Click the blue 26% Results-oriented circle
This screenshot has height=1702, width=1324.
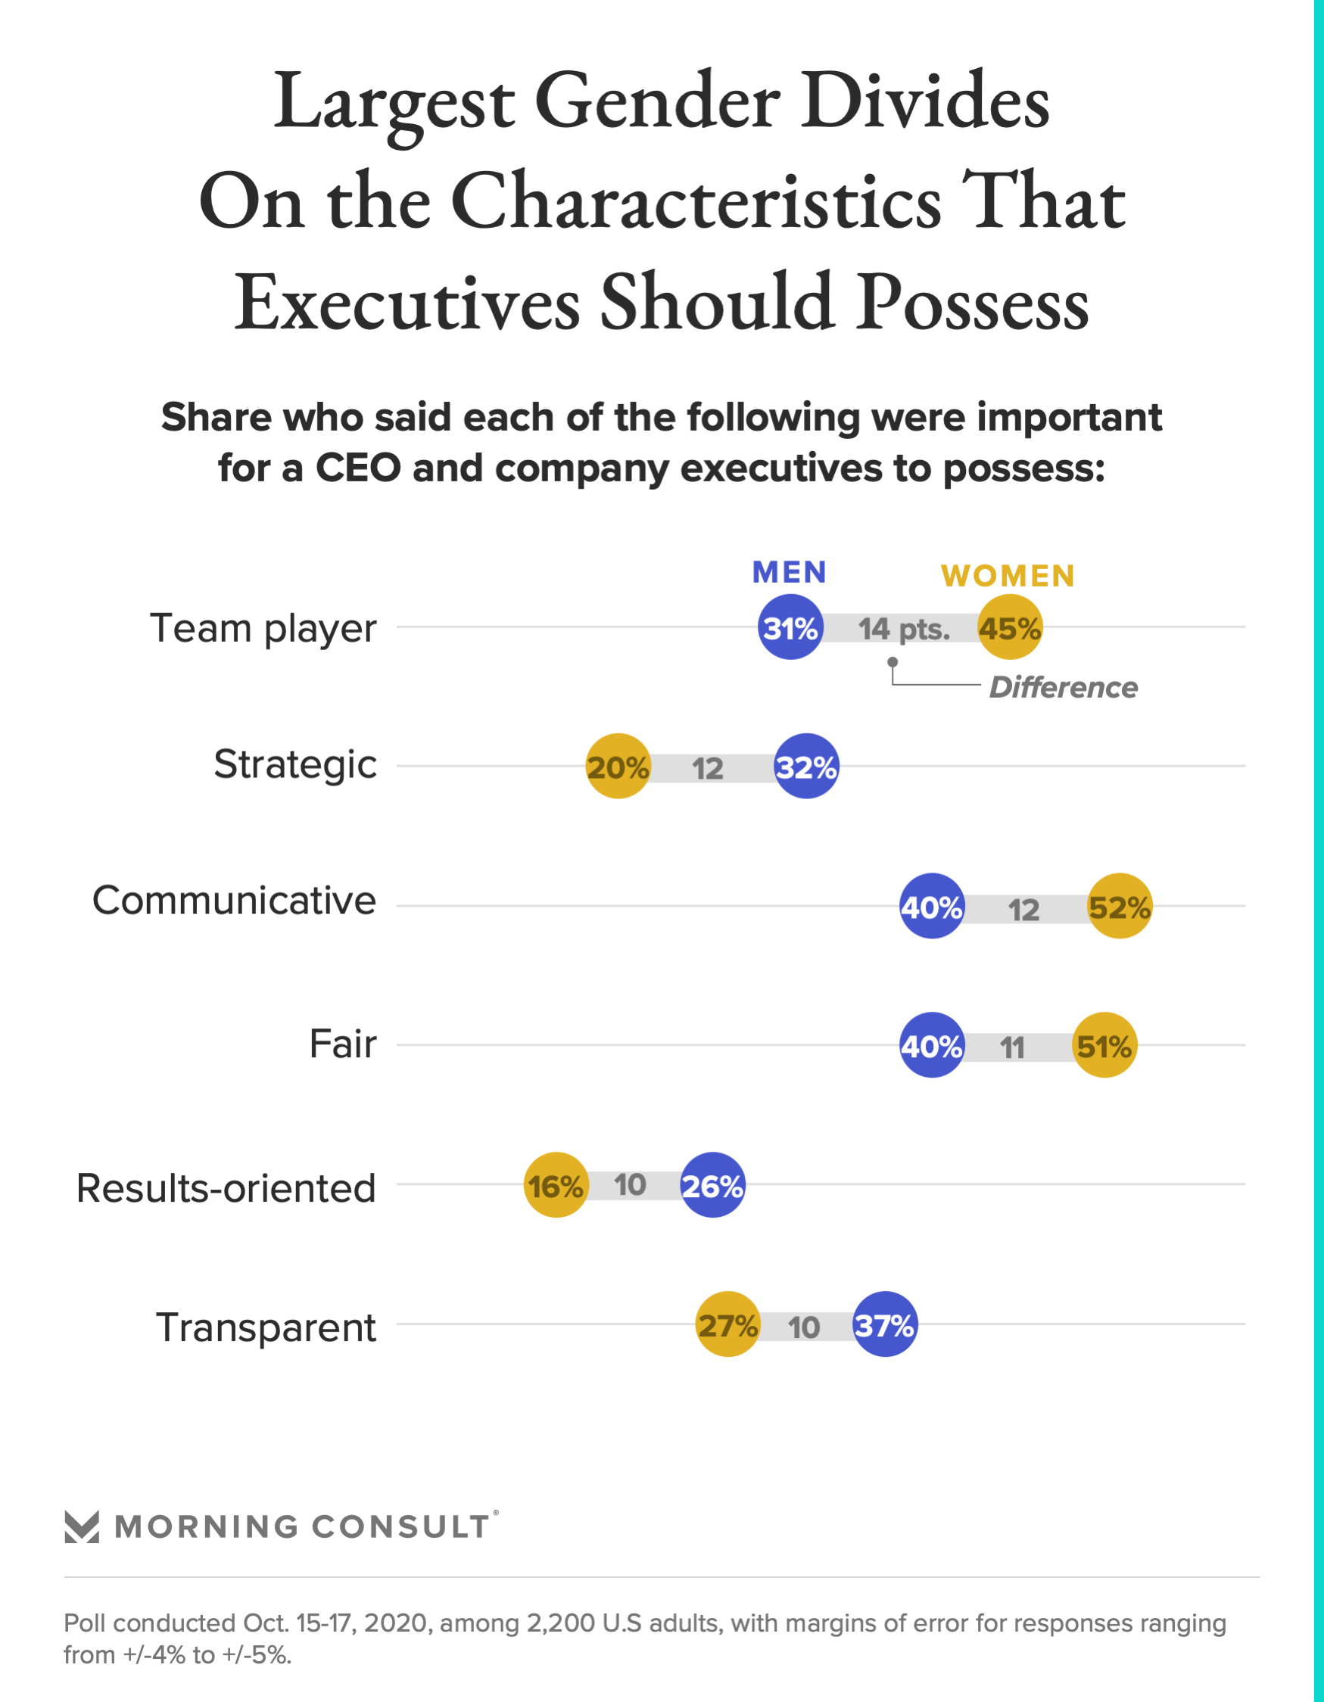click(712, 1184)
